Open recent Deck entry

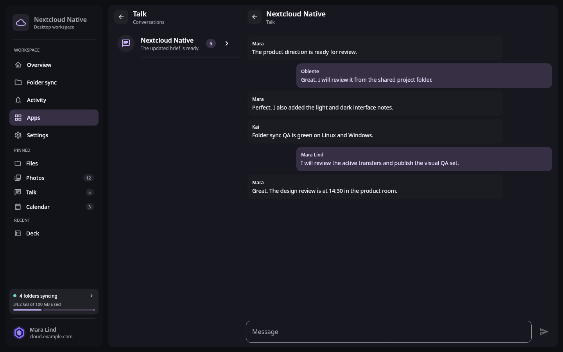point(54,233)
